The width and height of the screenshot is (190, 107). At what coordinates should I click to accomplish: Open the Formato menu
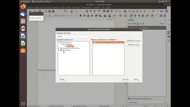coord(56,8)
